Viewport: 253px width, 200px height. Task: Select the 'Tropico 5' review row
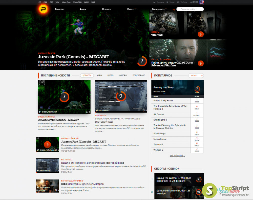[177, 145]
